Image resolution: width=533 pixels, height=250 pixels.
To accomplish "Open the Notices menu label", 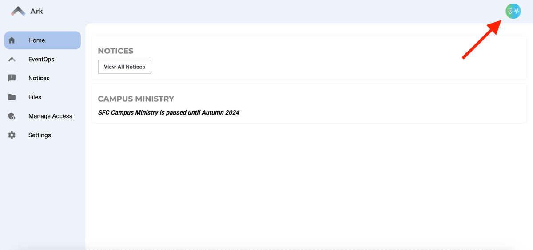I will click(x=39, y=78).
